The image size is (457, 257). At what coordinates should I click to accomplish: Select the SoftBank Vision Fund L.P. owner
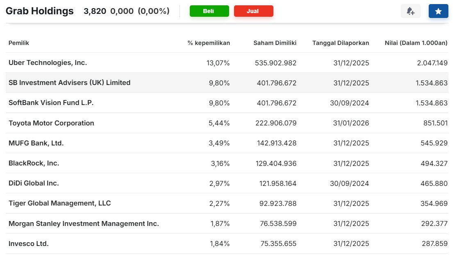click(51, 103)
